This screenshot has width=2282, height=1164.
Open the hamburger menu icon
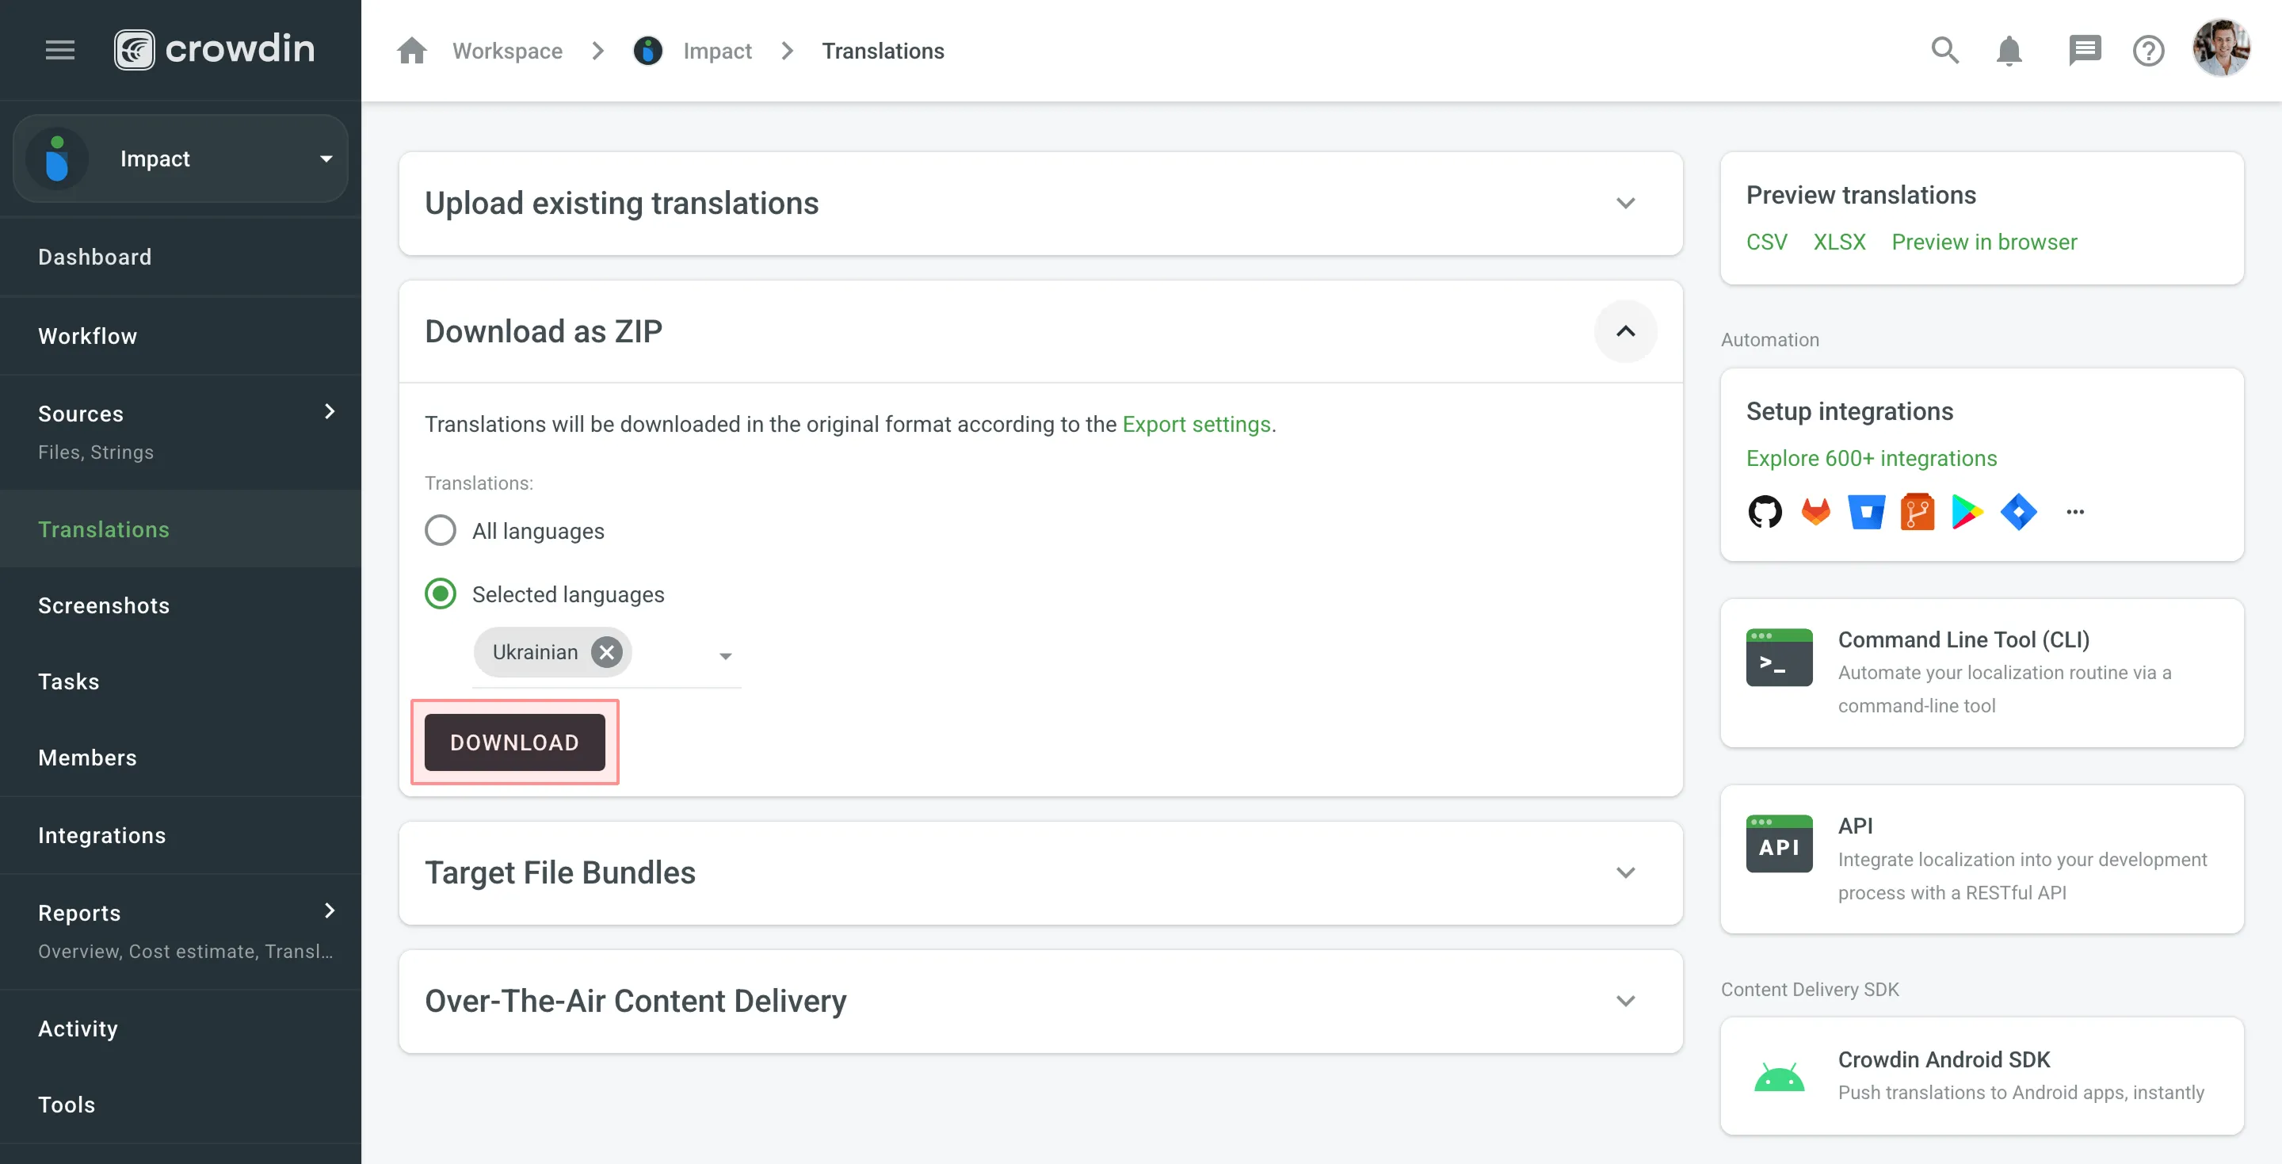click(59, 50)
